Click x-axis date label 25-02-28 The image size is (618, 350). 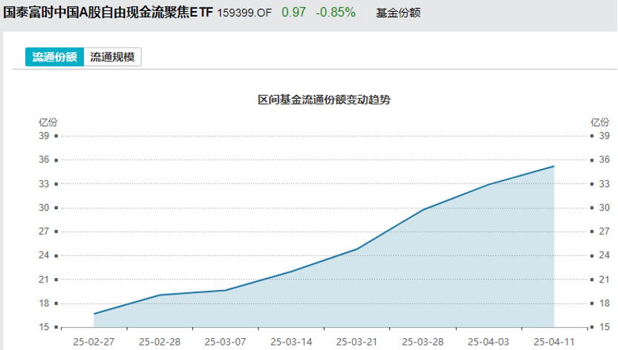point(160,342)
